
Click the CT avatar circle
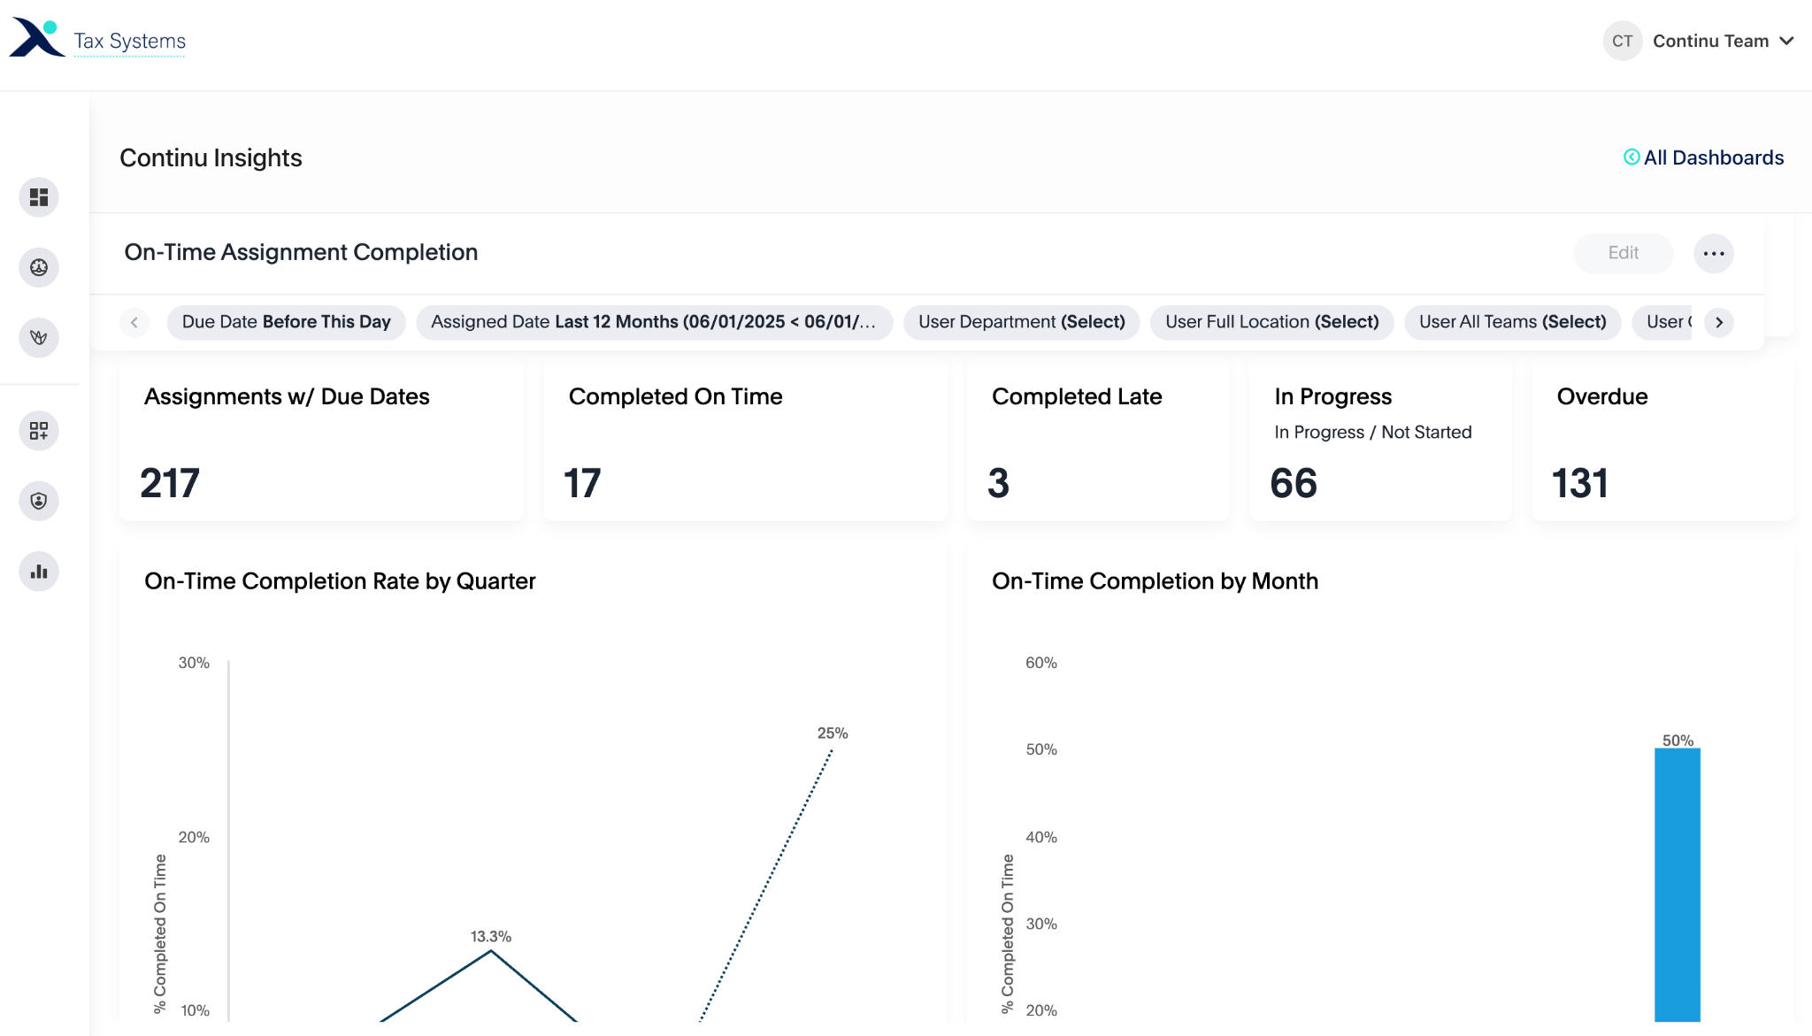point(1622,41)
